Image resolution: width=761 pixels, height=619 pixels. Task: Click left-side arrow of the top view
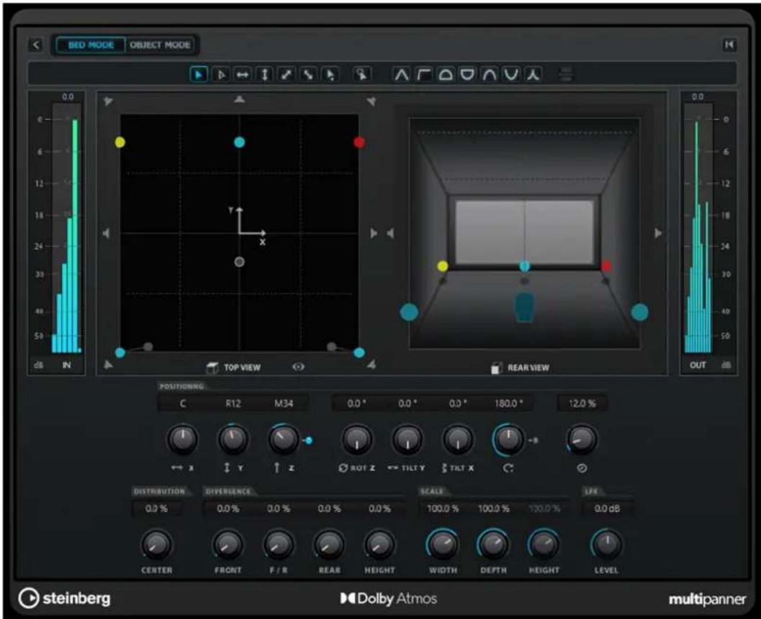(x=107, y=233)
